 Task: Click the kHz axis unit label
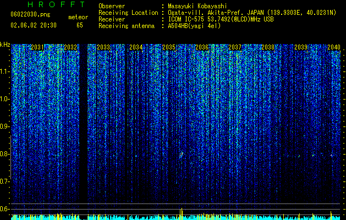pyautogui.click(x=5, y=45)
